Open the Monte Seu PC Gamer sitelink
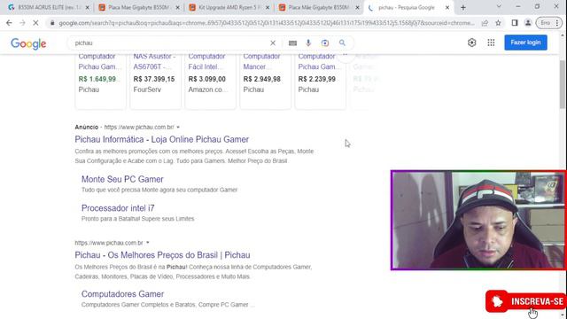This screenshot has width=567, height=319. pyautogui.click(x=122, y=179)
